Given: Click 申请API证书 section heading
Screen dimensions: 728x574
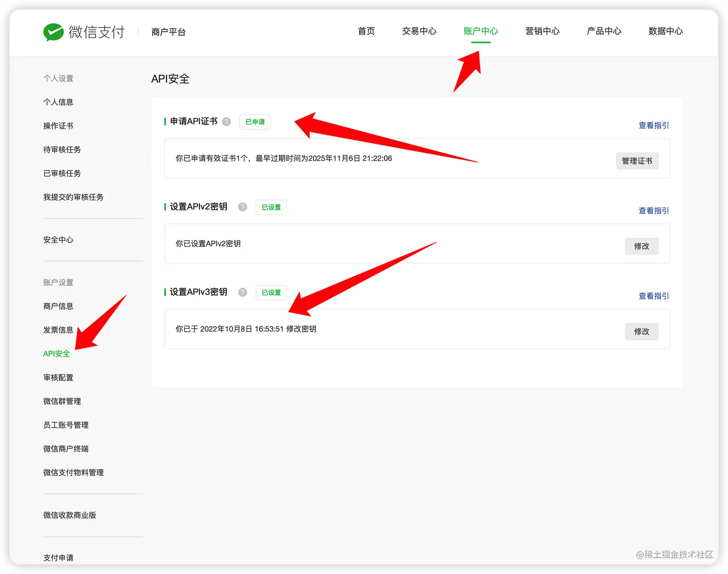Looking at the screenshot, I should pos(194,121).
